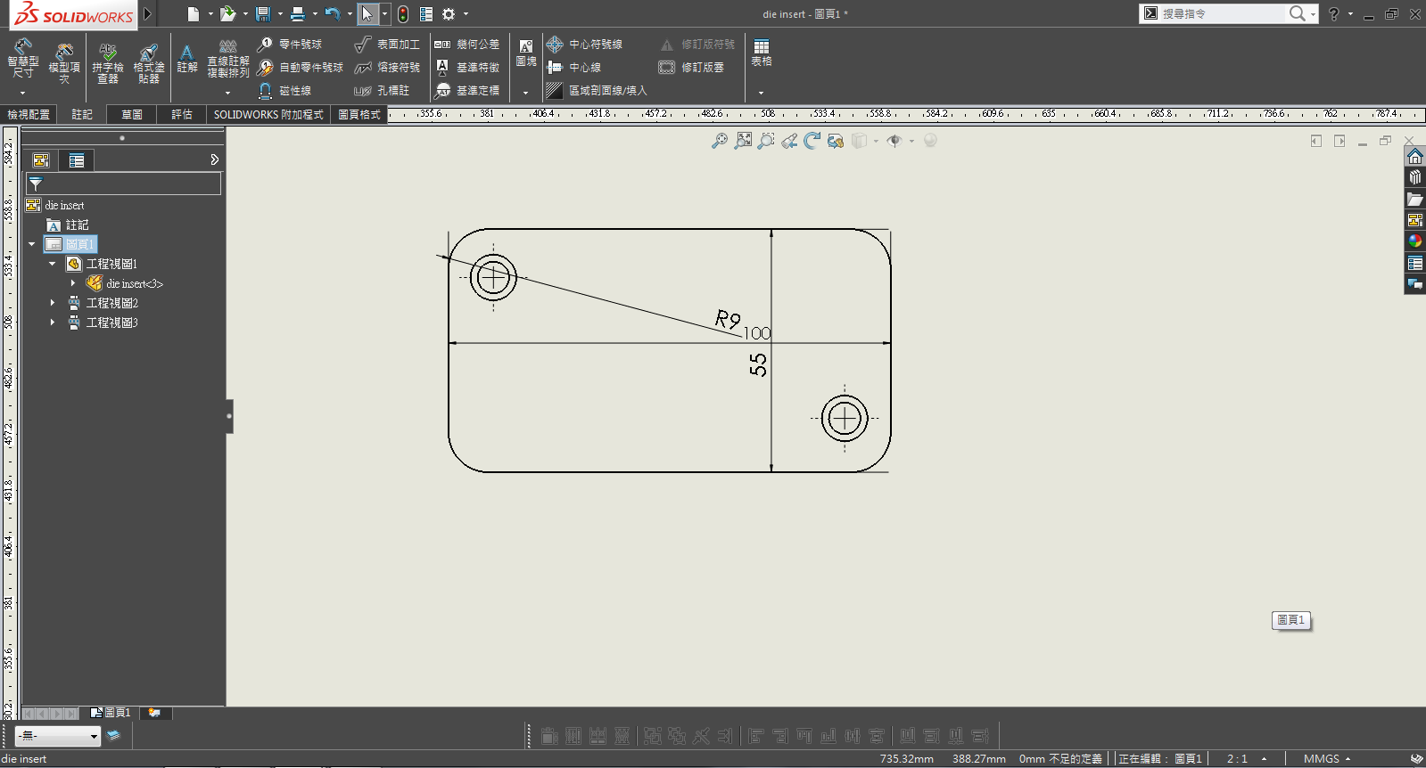Open Linear Note Pattern (直線註解複製排列)
The image size is (1426, 768).
click(x=228, y=59)
